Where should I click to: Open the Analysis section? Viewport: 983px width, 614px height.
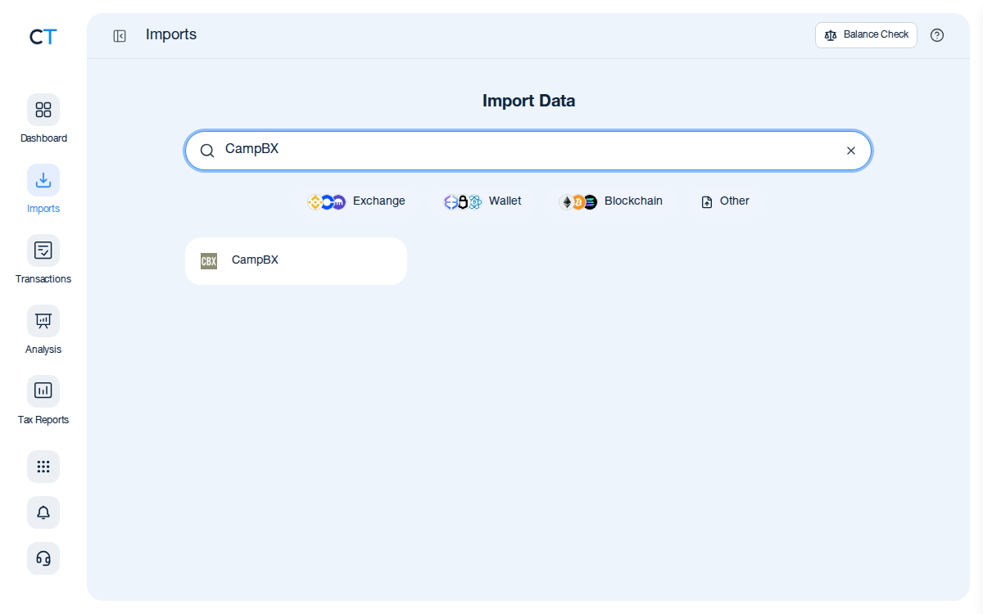tap(43, 331)
